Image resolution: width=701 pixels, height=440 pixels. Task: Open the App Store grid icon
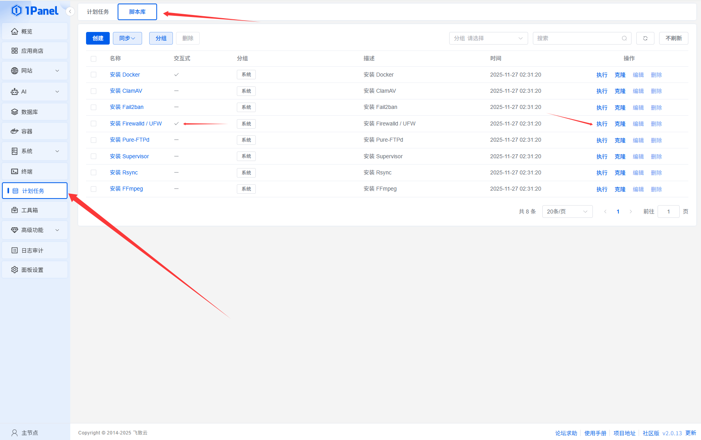click(x=15, y=51)
